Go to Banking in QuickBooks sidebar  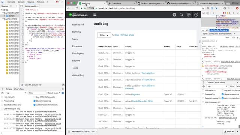(x=76, y=32)
